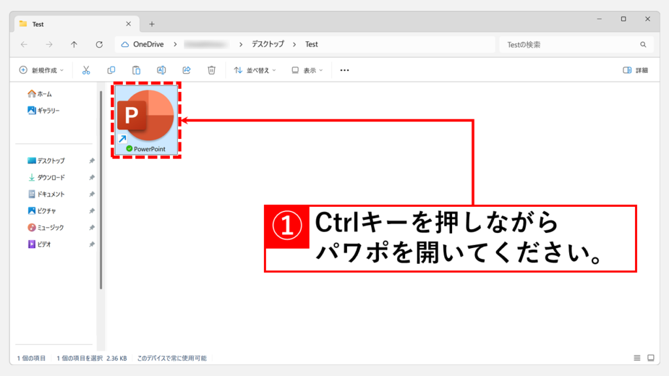Click the Paste clipboard icon
The height and width of the screenshot is (376, 669).
click(136, 70)
